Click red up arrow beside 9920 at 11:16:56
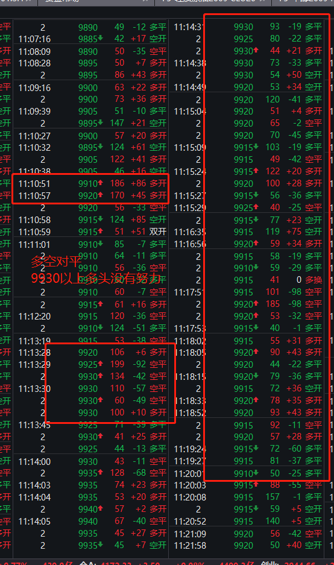Screen dimensions: 334x565 [256, 243]
